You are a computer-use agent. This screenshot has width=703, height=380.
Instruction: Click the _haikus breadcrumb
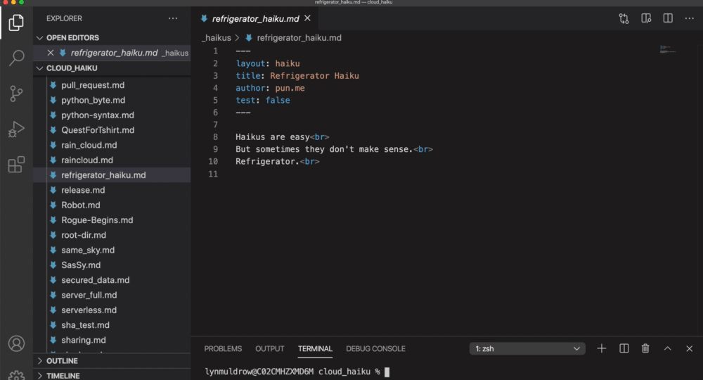[x=217, y=38]
